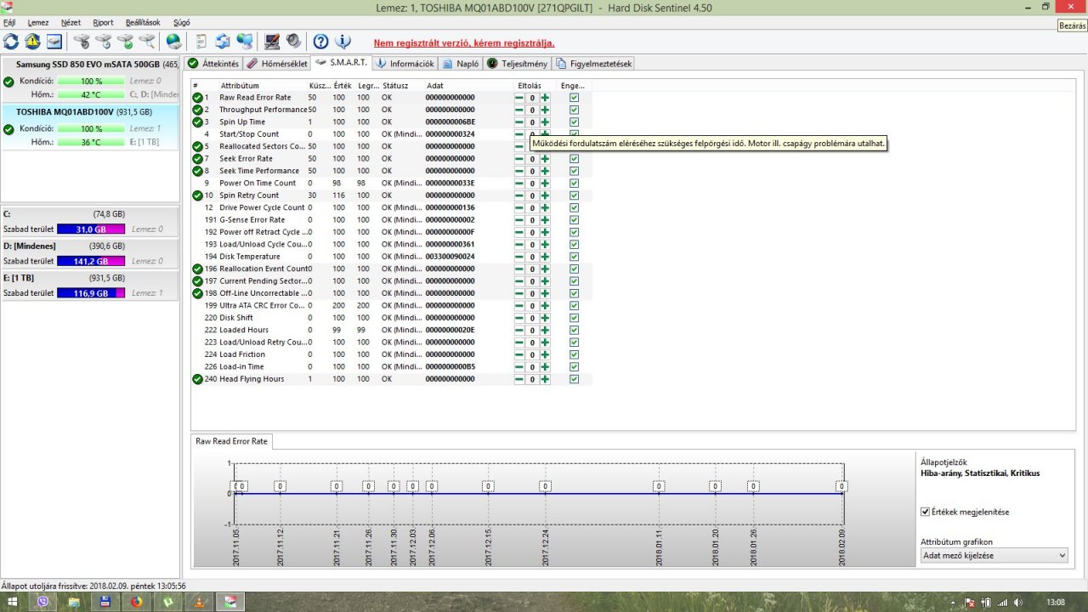Open the Attribútum grafikon dropdown
This screenshot has height=612, width=1088.
click(x=994, y=555)
